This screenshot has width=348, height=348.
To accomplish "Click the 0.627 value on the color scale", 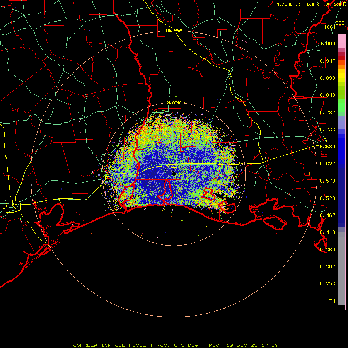I will [x=328, y=164].
